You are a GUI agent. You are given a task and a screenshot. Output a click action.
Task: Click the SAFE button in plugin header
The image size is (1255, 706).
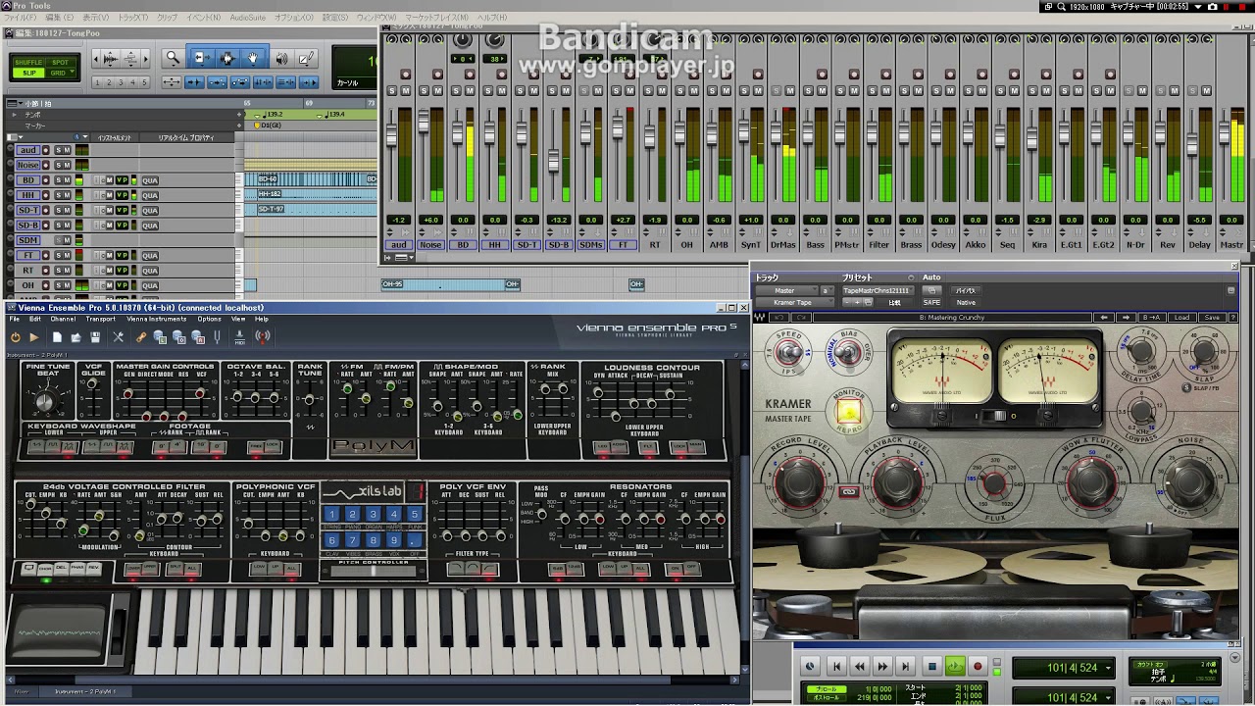[x=932, y=302]
